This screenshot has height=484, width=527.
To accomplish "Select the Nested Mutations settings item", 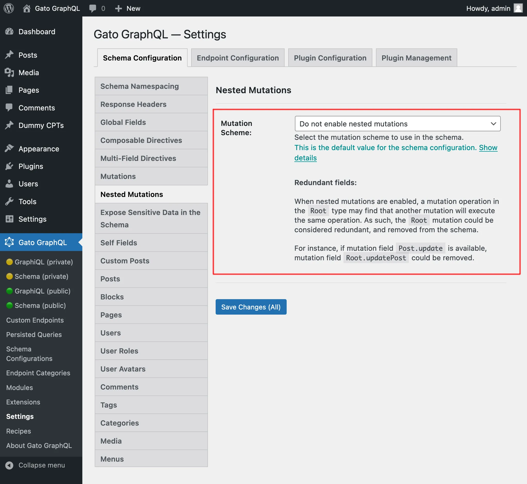I will (x=151, y=194).
